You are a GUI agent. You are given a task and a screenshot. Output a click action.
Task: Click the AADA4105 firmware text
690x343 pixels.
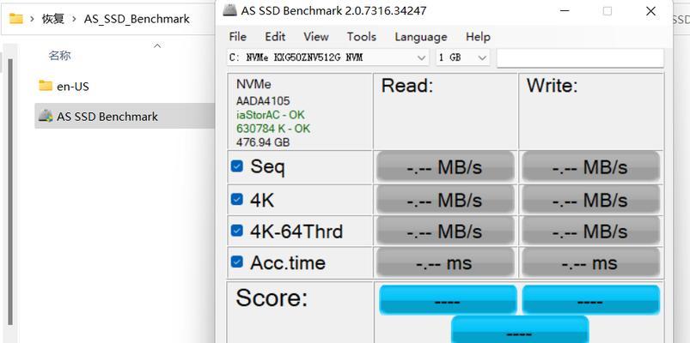263,101
